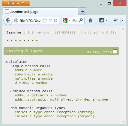Open the 'adds a number' spec
This screenshot has height=126, width=128.
coord(28,70)
